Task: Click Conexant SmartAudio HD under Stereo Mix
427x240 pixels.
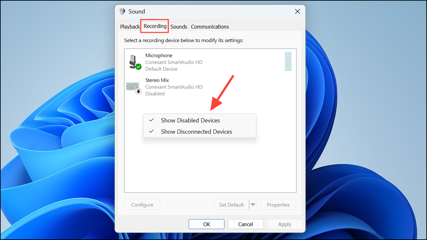Action: tap(174, 87)
